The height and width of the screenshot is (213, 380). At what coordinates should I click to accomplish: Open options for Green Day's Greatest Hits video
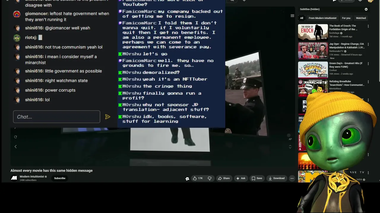tap(368, 64)
